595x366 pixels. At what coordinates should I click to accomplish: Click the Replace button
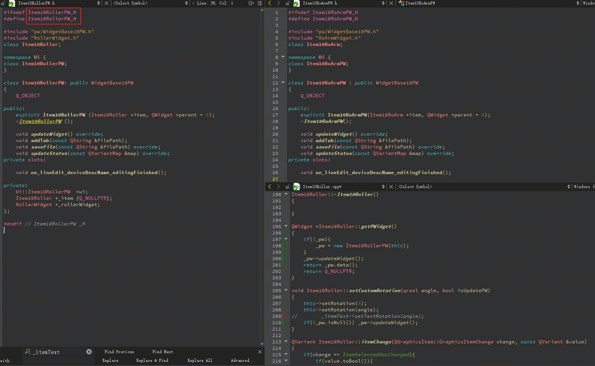(110, 360)
